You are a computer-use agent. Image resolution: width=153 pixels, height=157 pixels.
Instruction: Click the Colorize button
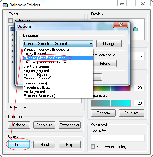click(x=19, y=125)
